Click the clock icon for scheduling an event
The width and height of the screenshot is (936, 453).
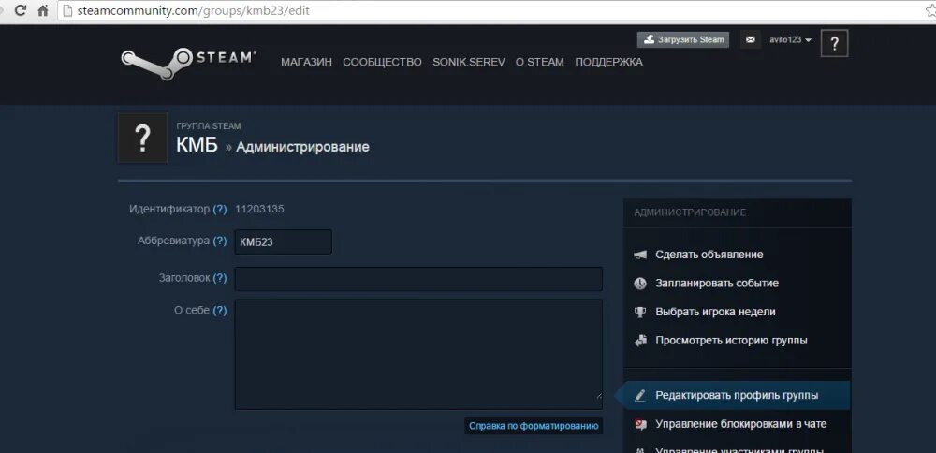coord(640,284)
